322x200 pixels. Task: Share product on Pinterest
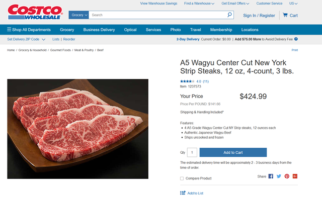coord(287,176)
